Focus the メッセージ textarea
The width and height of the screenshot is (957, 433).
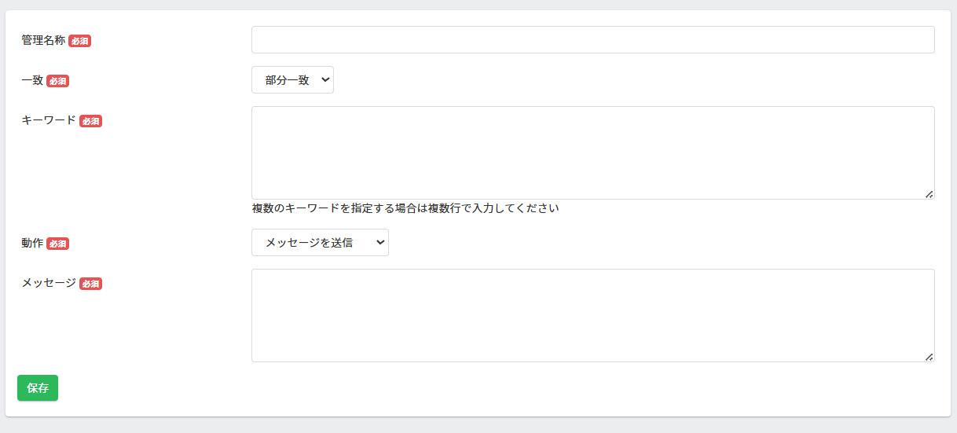pyautogui.click(x=592, y=315)
